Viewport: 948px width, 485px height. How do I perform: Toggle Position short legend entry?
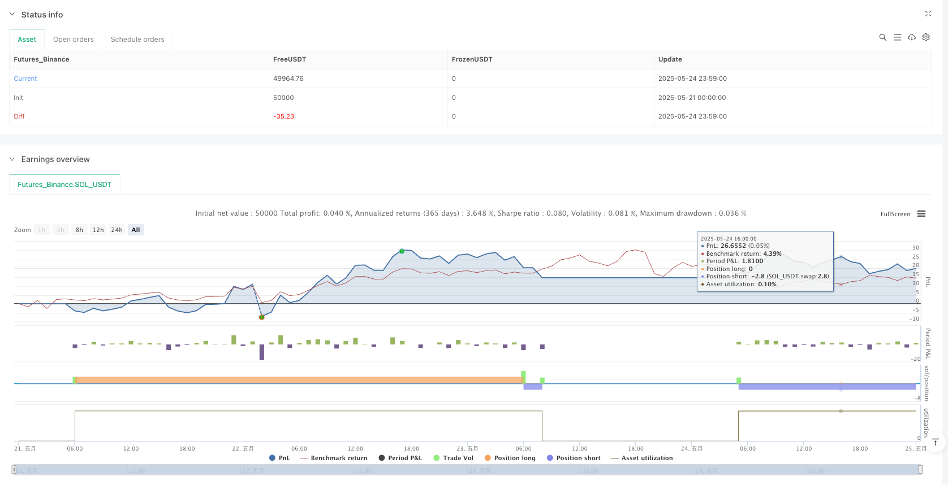(574, 458)
